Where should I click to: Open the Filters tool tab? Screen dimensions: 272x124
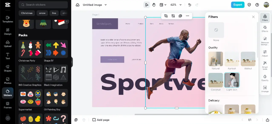click(265, 18)
